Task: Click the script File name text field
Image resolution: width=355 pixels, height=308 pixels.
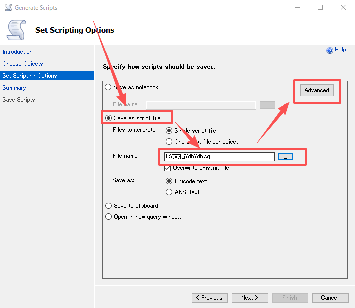Action: (x=218, y=156)
